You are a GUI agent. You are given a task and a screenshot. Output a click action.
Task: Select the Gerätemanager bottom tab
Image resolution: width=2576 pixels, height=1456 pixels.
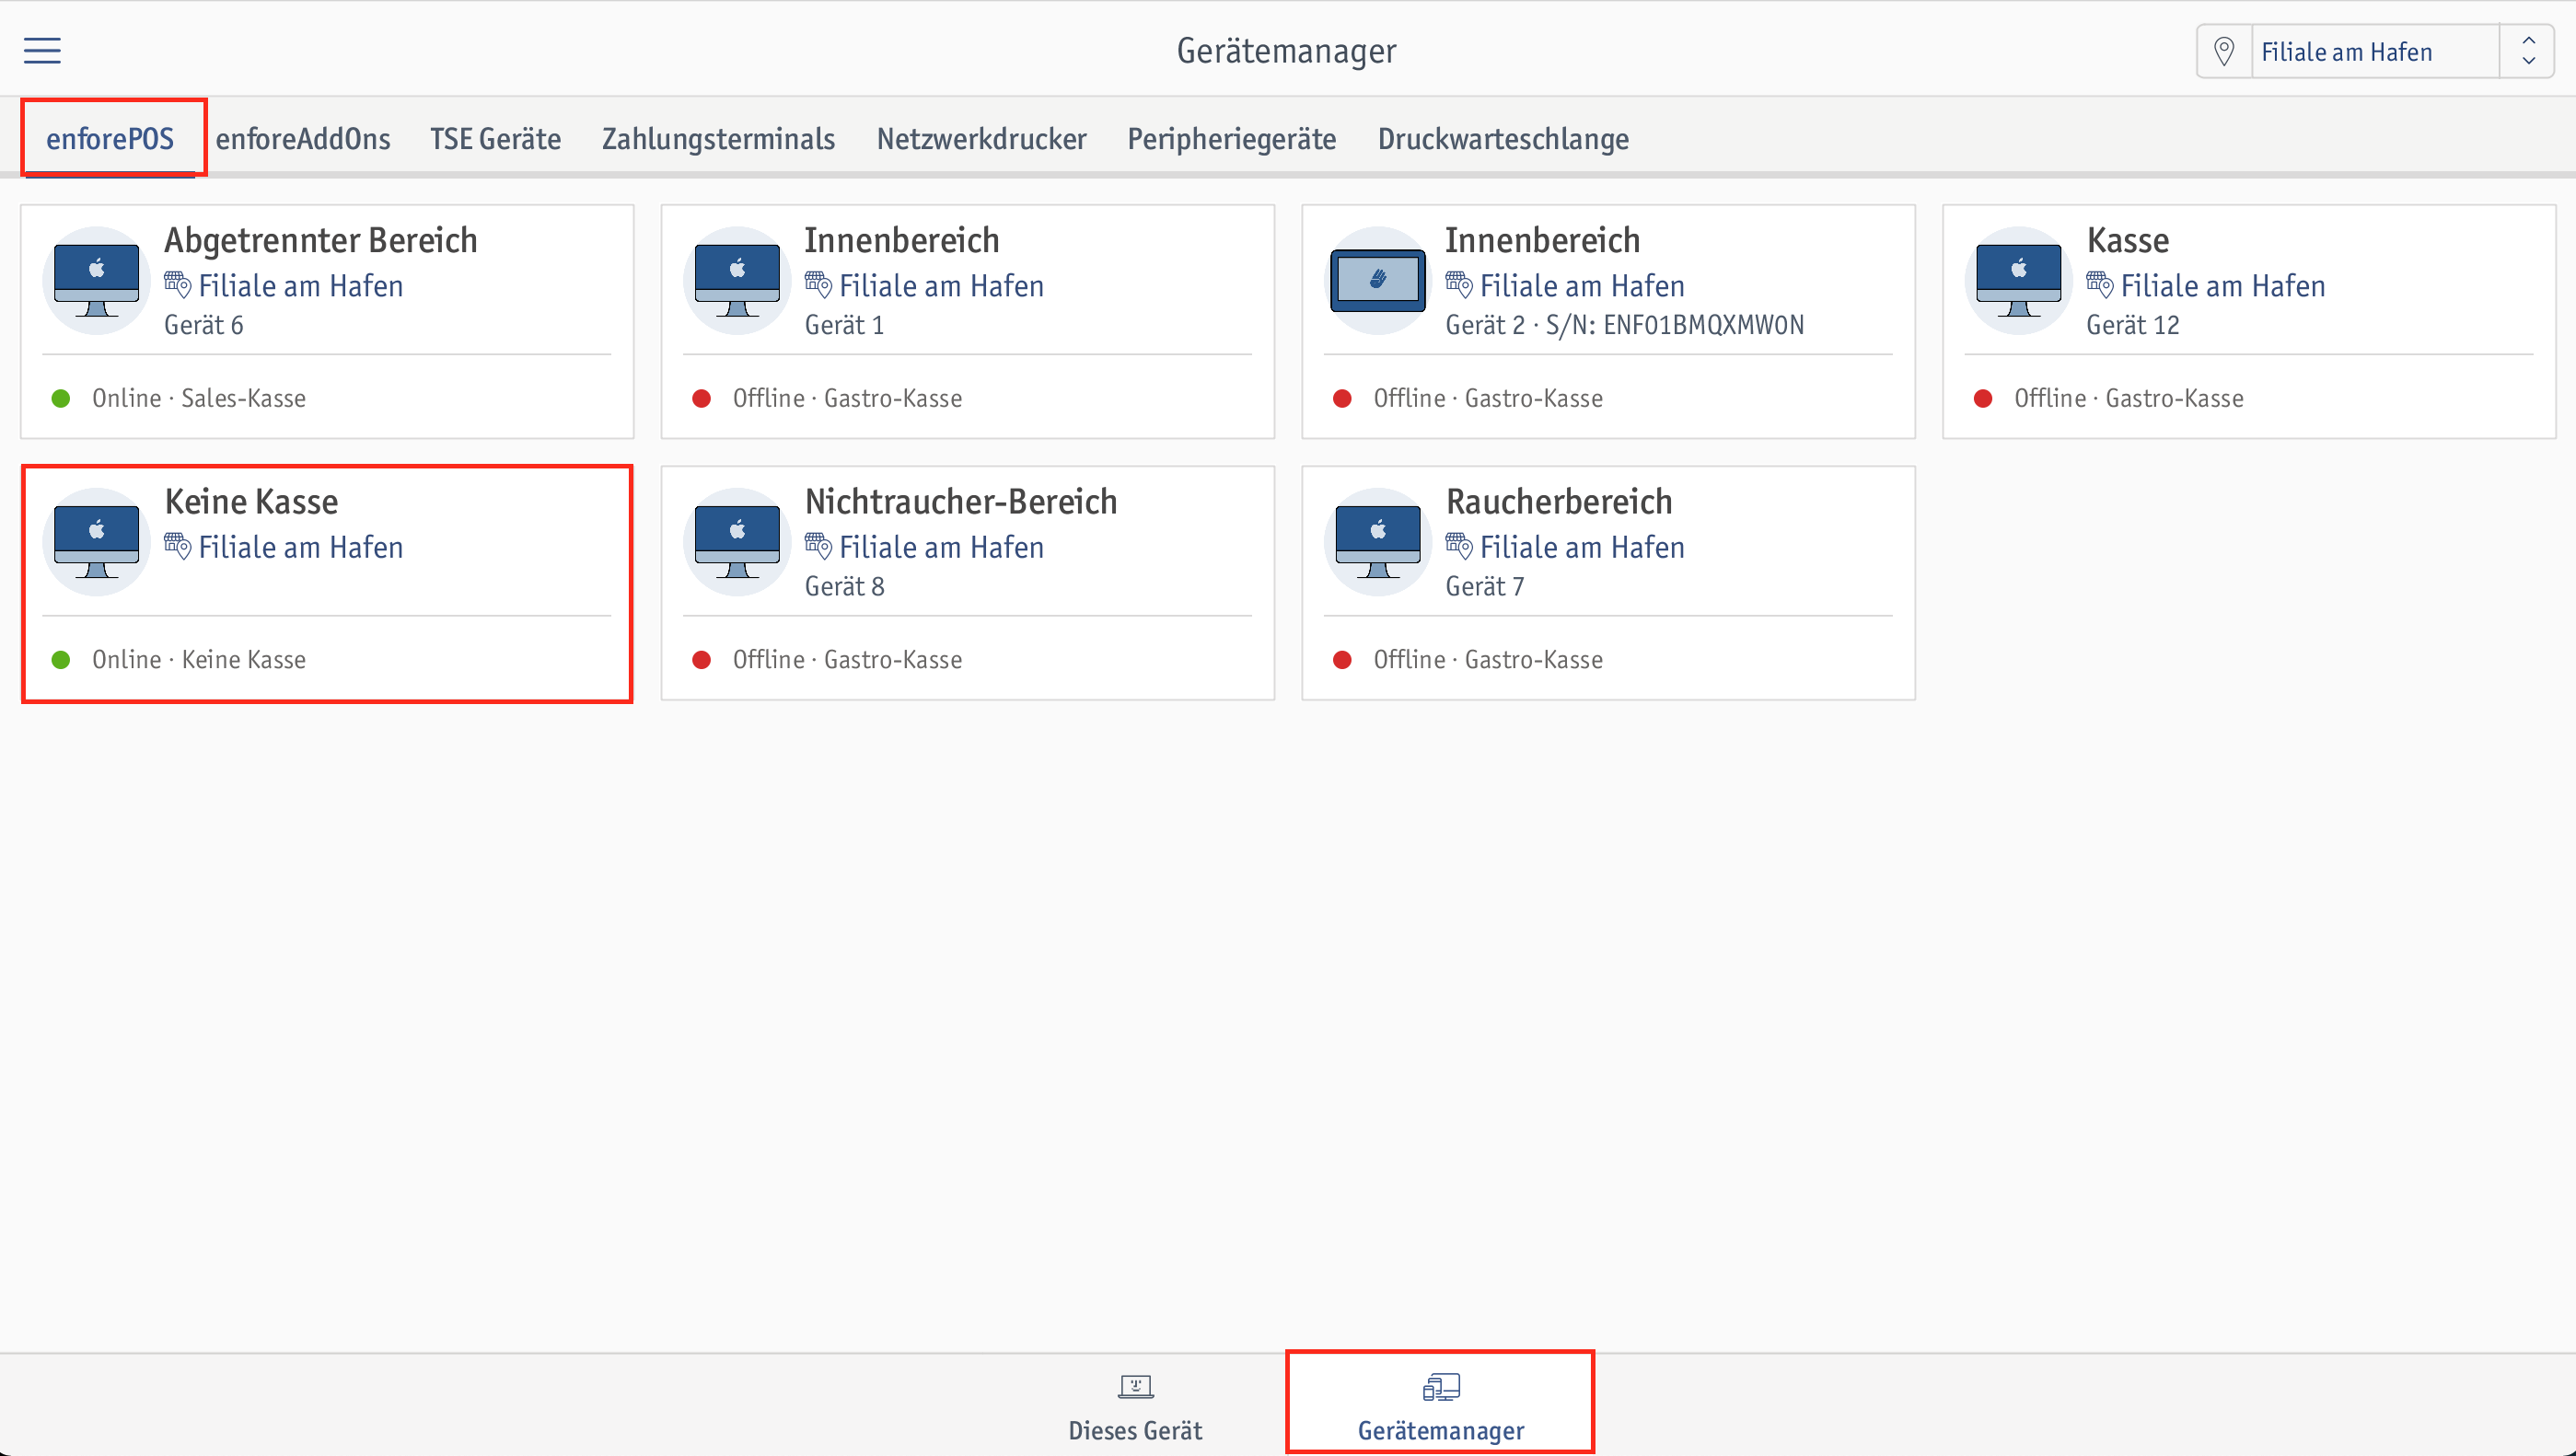[x=1440, y=1405]
